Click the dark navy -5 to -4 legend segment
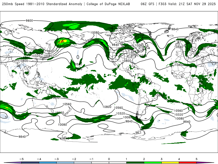 click(x=30, y=163)
